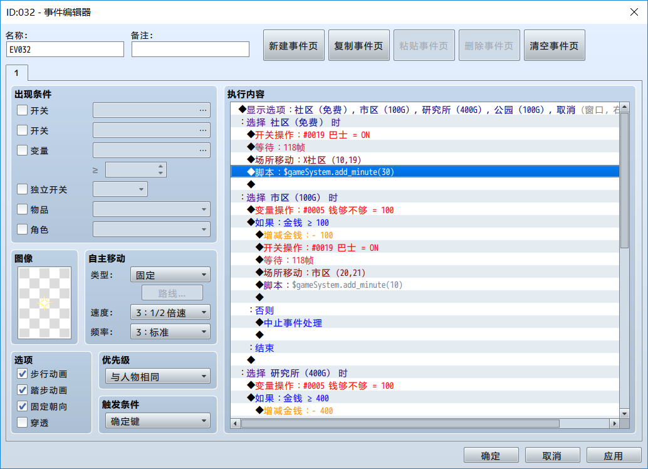Check the 角色 condition checkbox
This screenshot has height=469, width=648.
23,229
